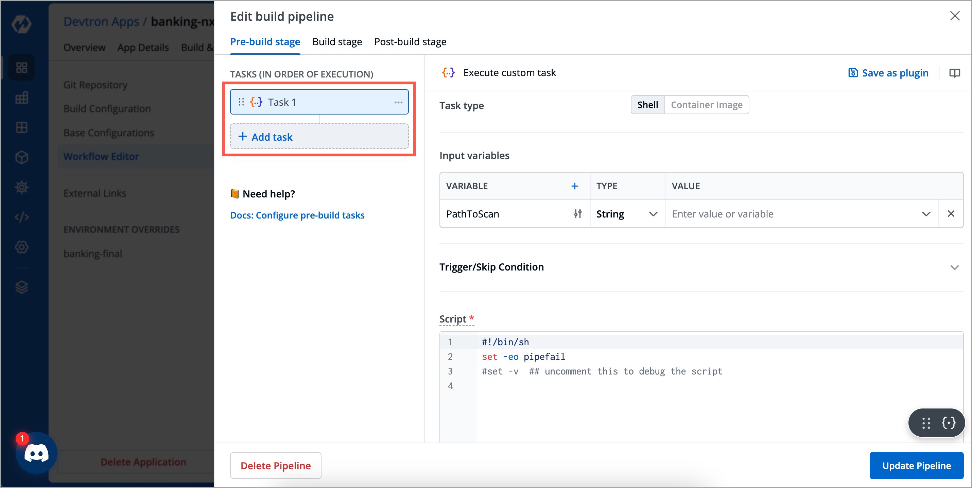Remove the PathToScan variable with the X
972x488 pixels.
(x=951, y=214)
